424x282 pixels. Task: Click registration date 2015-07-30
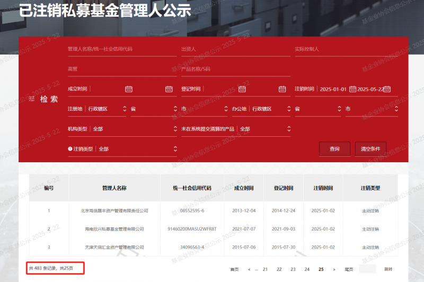point(284,247)
